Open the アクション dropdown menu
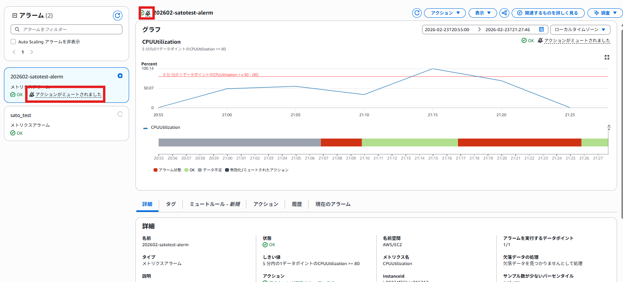The height and width of the screenshot is (282, 623). click(x=445, y=13)
